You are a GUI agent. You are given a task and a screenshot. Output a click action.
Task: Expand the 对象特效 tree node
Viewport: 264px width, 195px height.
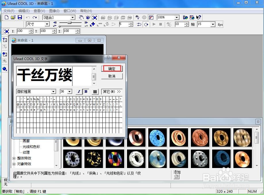[x=14, y=164]
